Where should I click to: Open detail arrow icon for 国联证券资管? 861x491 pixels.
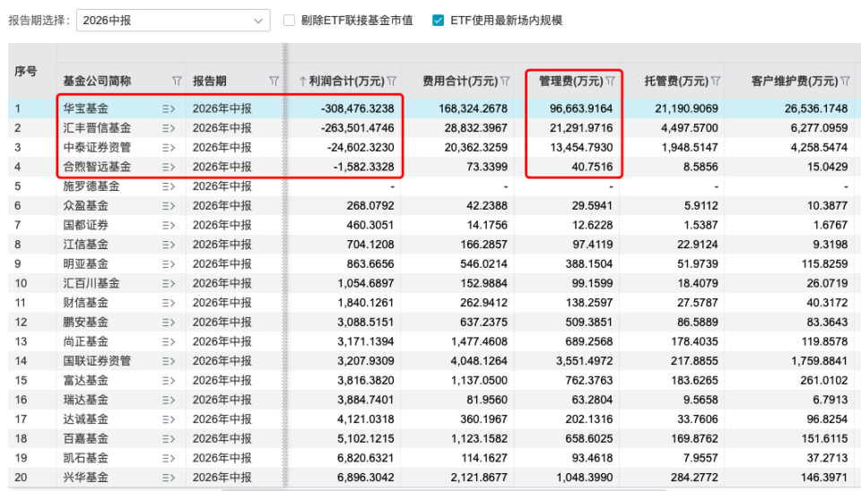point(169,361)
